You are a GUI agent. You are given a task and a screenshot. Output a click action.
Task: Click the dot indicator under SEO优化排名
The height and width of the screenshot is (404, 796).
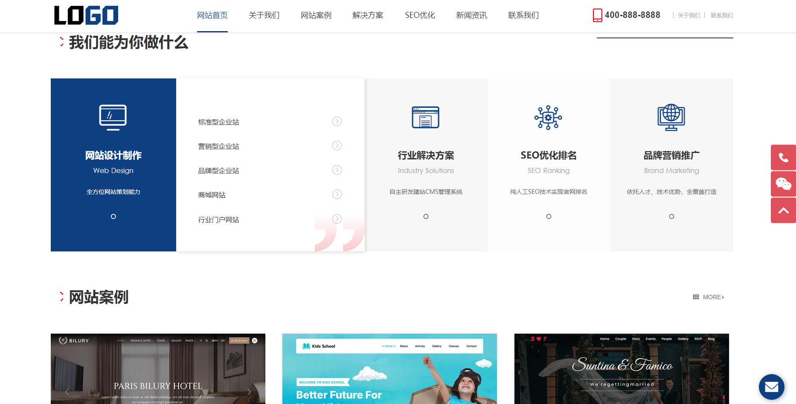click(x=549, y=216)
